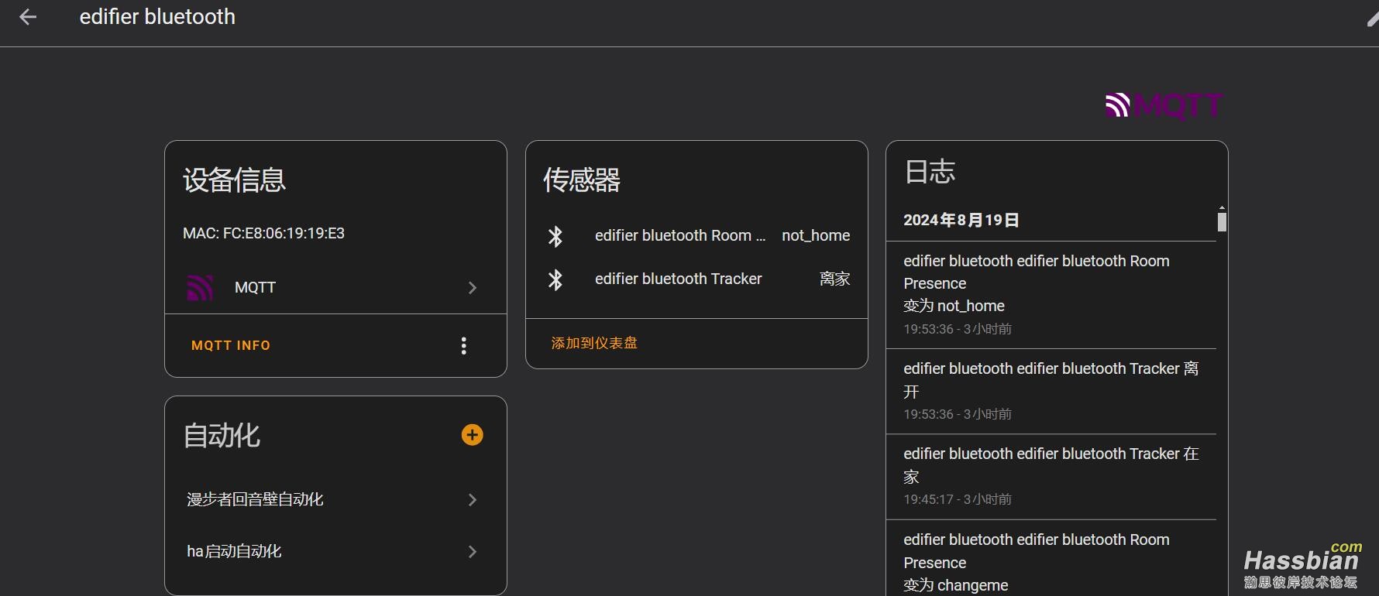Viewport: 1379px width, 596px height.
Task: Open log entry Tracker 离开
Action: [1051, 391]
